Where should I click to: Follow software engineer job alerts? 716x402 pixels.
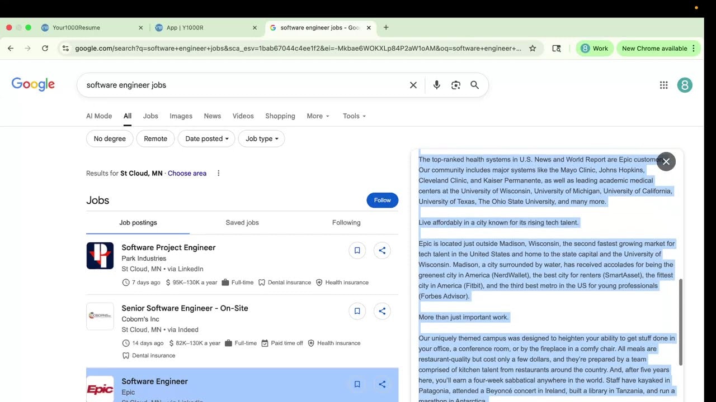[x=382, y=200]
